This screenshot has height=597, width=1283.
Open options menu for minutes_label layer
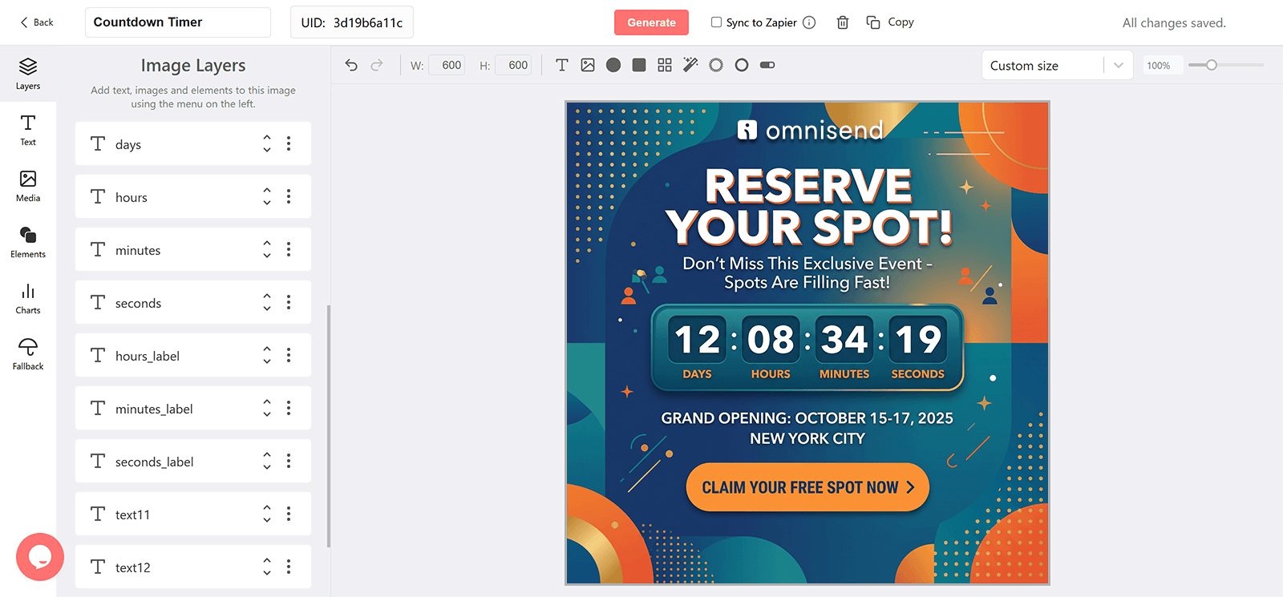click(x=289, y=408)
